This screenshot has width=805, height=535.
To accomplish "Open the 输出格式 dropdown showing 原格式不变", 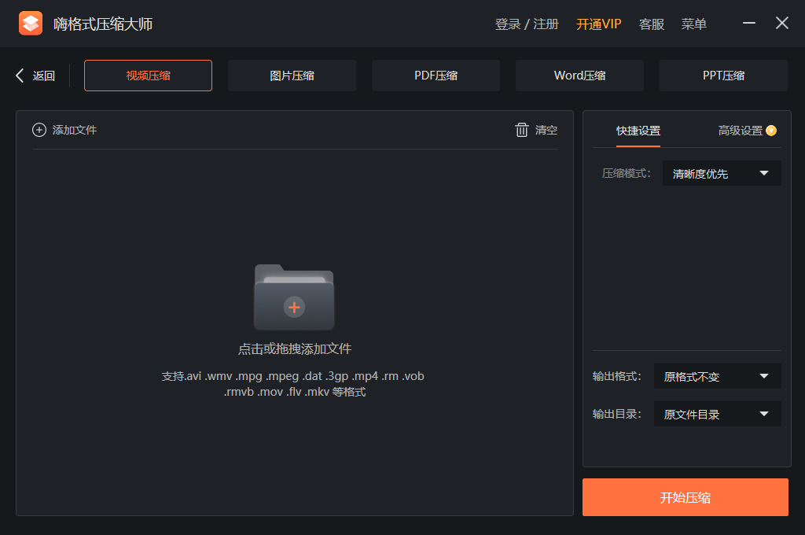I will [717, 376].
